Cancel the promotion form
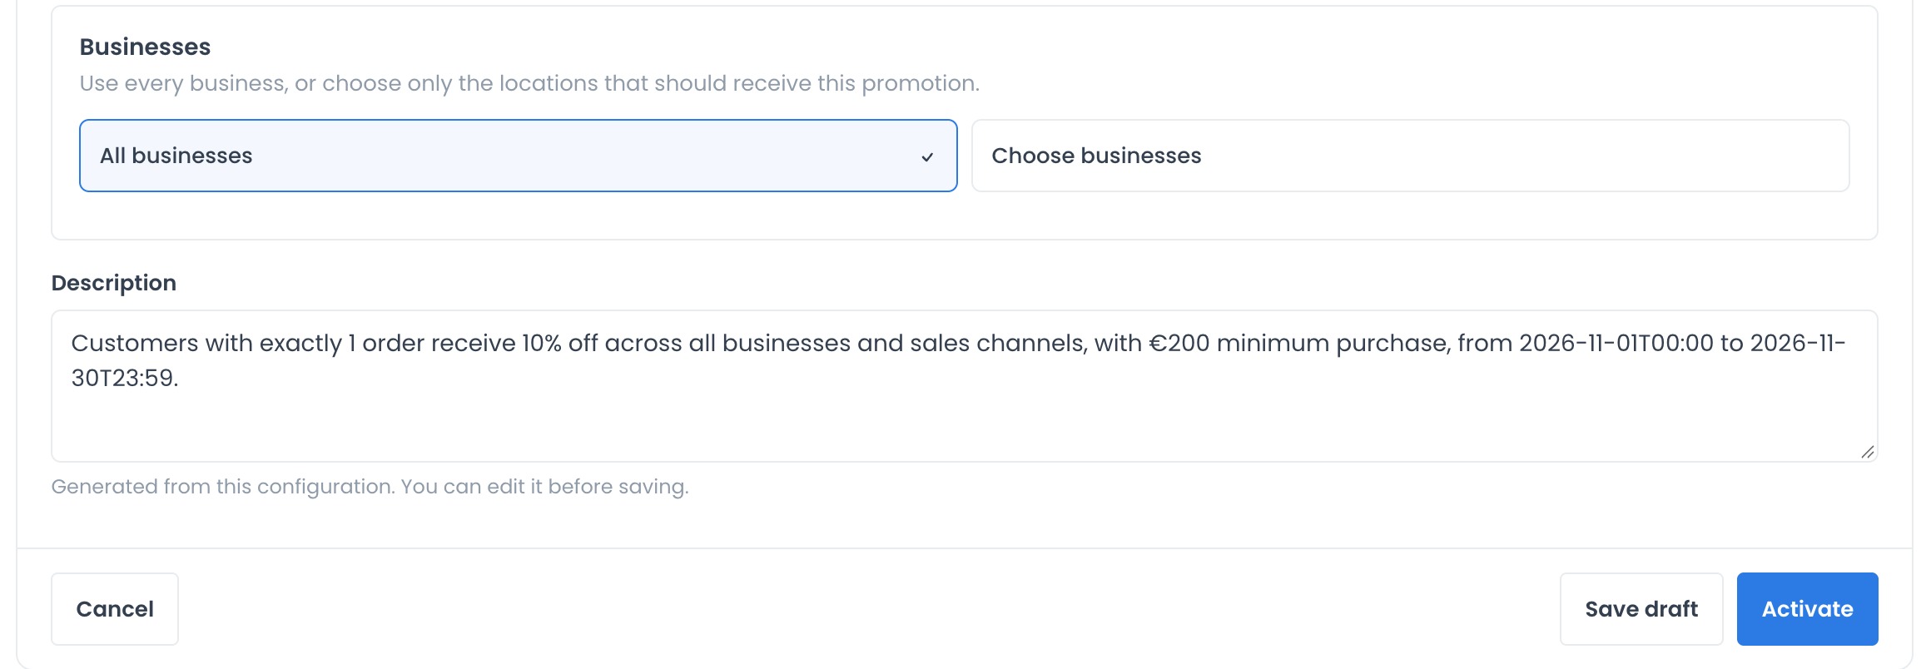The height and width of the screenshot is (669, 1931). [115, 609]
